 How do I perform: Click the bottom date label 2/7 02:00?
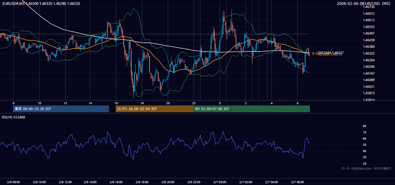click(x=246, y=182)
